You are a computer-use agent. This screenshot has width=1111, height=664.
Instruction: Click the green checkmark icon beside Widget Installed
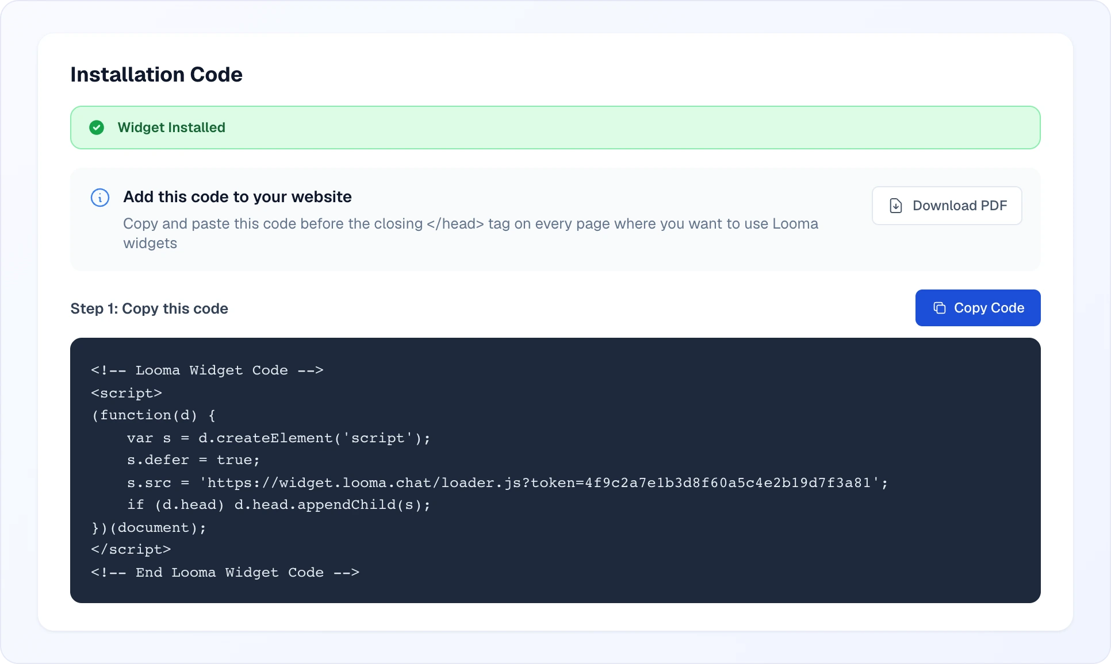[x=97, y=128]
